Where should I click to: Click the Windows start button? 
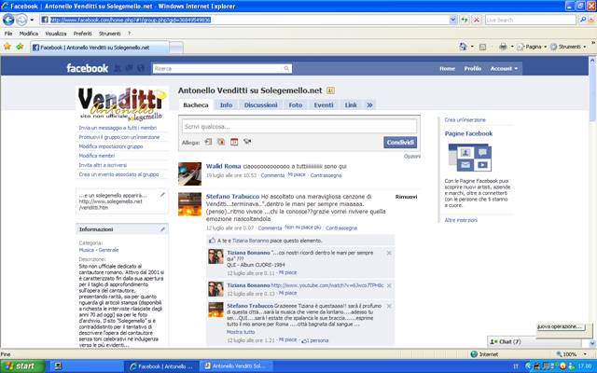coord(22,366)
